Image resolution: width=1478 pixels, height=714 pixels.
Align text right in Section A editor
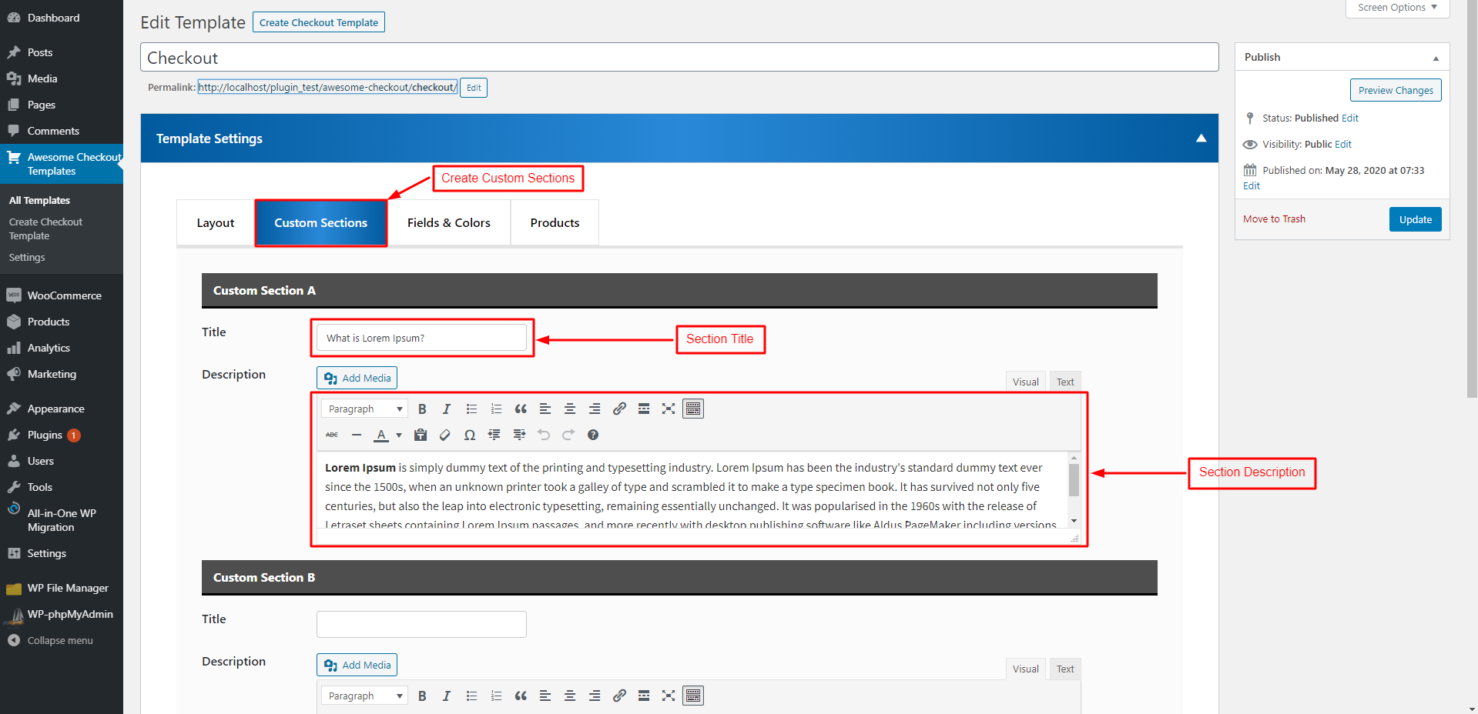595,409
